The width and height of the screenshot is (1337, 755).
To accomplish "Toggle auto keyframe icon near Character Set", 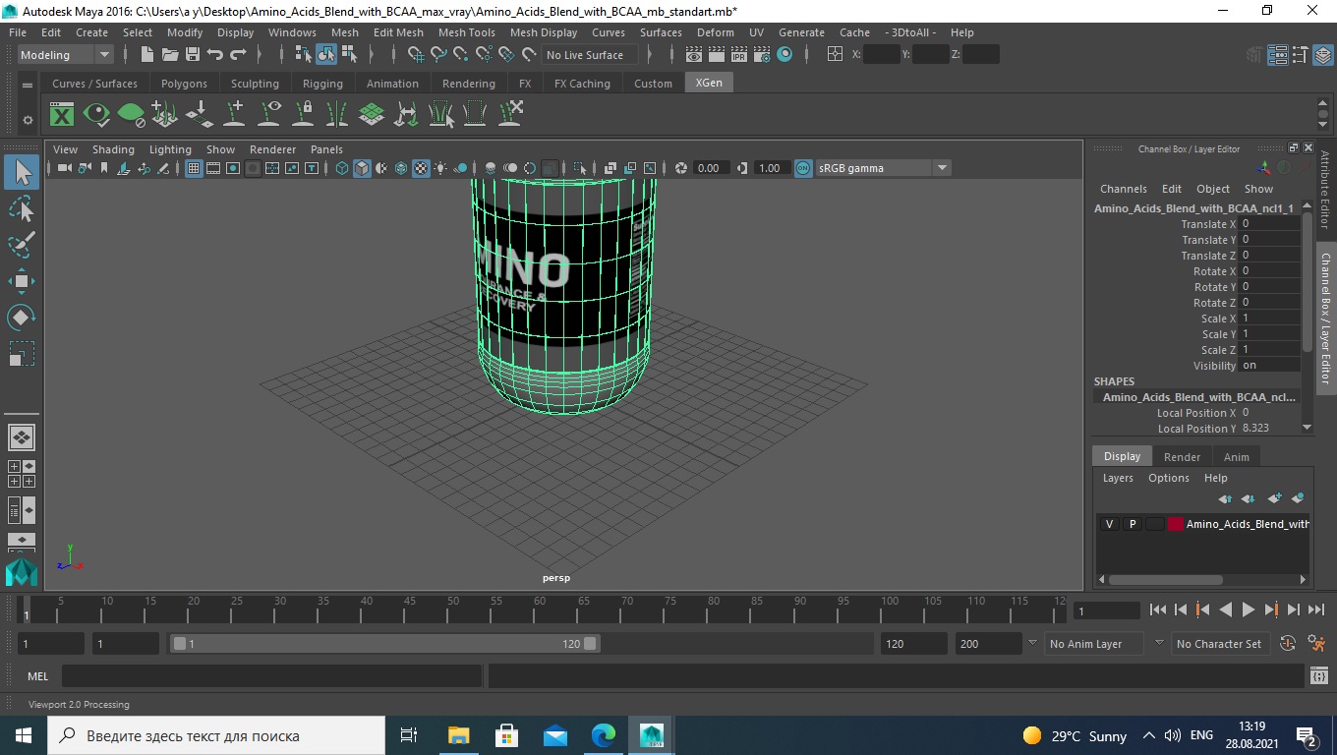I will pos(1287,644).
